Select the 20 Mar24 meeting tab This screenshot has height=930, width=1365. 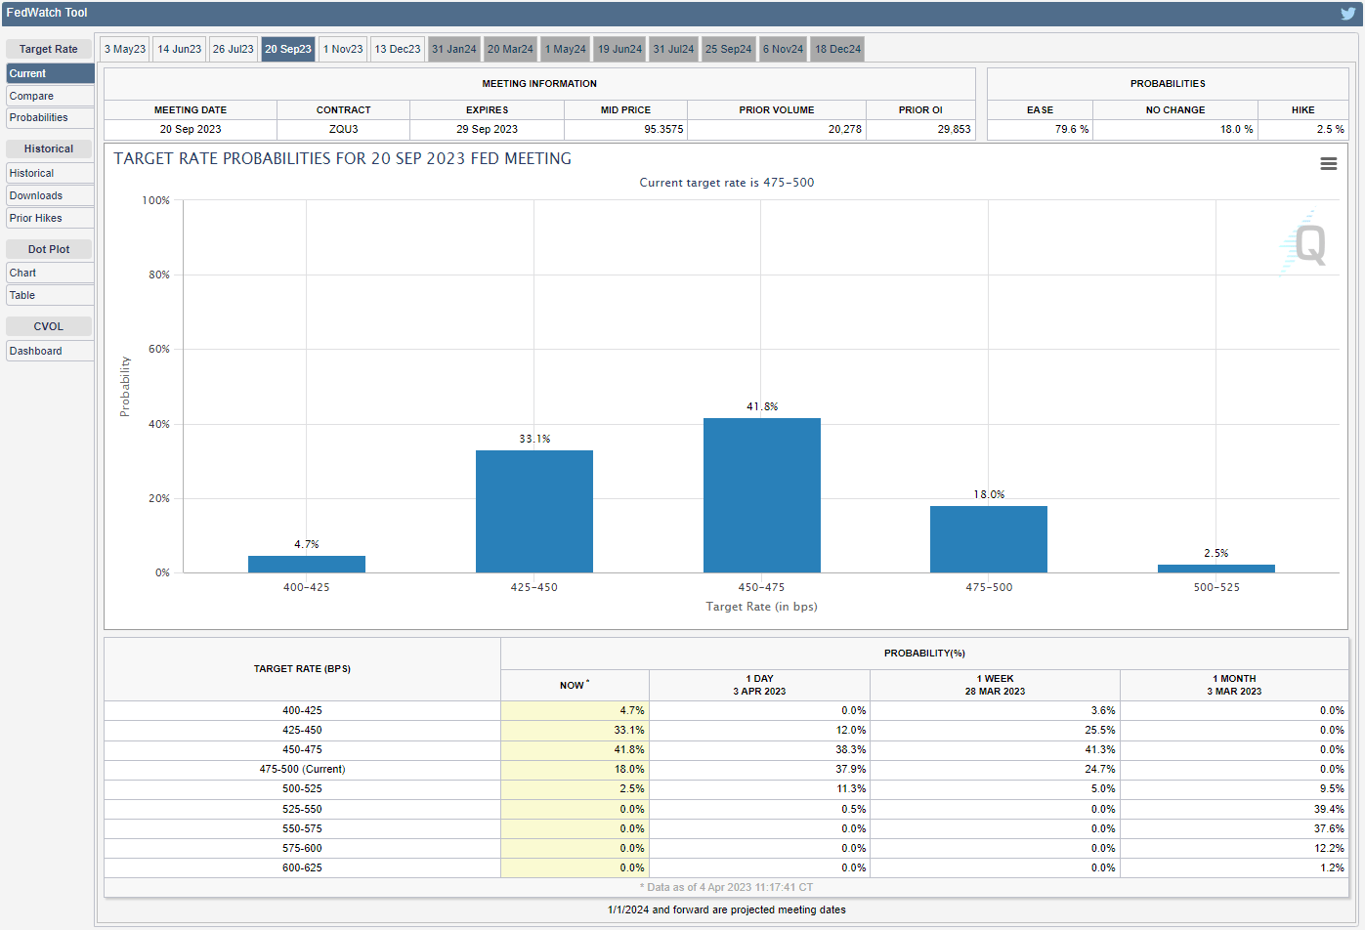(x=510, y=49)
